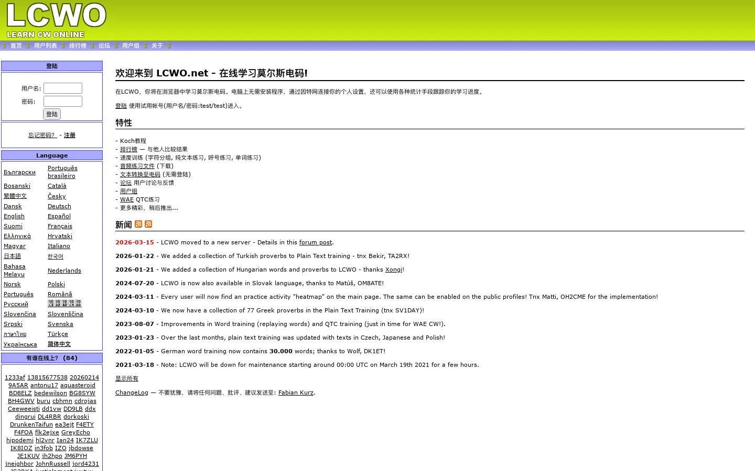Viewport: 755px width, 471px height.
Task: Open the 注册 registration link
Action: pos(70,136)
